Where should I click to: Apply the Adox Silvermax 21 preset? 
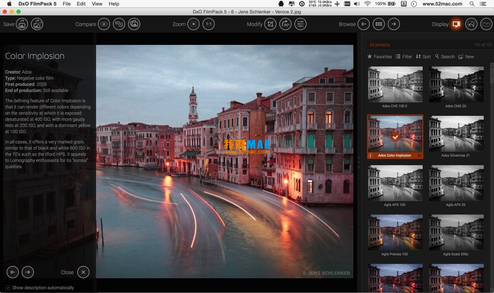pos(456,134)
